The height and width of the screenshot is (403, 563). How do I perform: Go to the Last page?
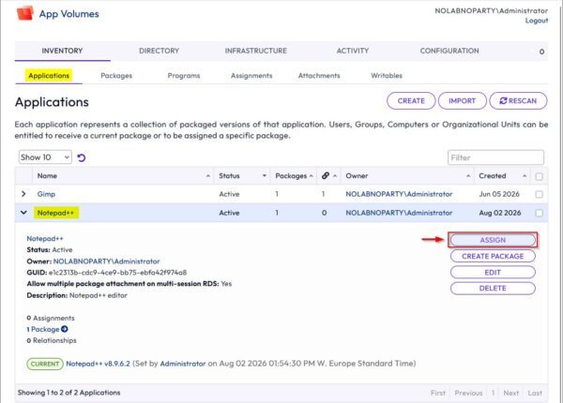535,393
